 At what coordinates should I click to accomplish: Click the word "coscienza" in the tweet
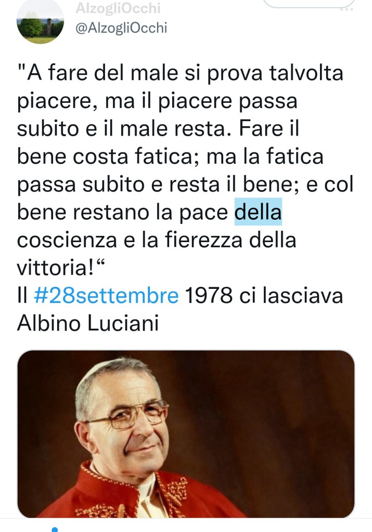click(67, 240)
